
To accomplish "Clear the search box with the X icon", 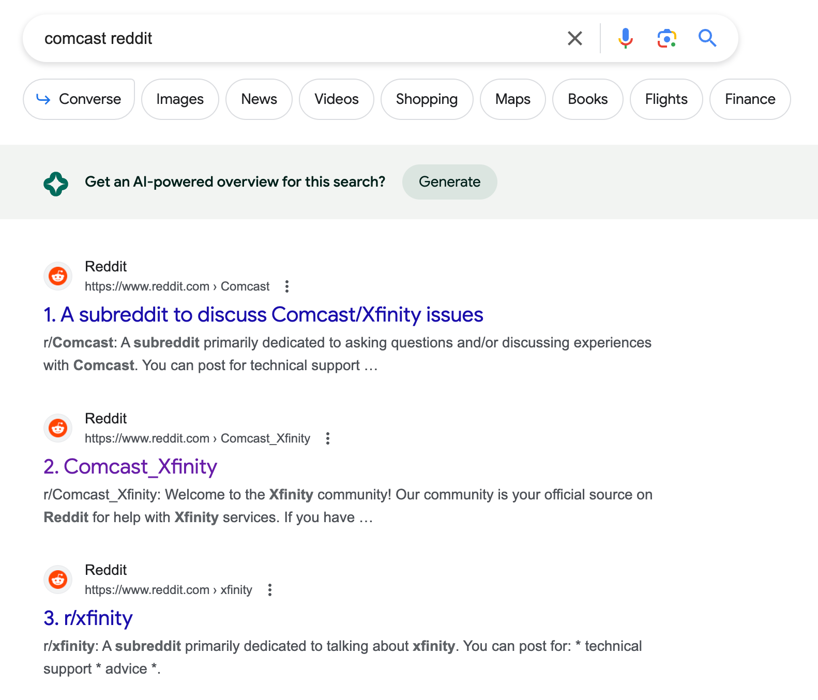I will pyautogui.click(x=574, y=38).
